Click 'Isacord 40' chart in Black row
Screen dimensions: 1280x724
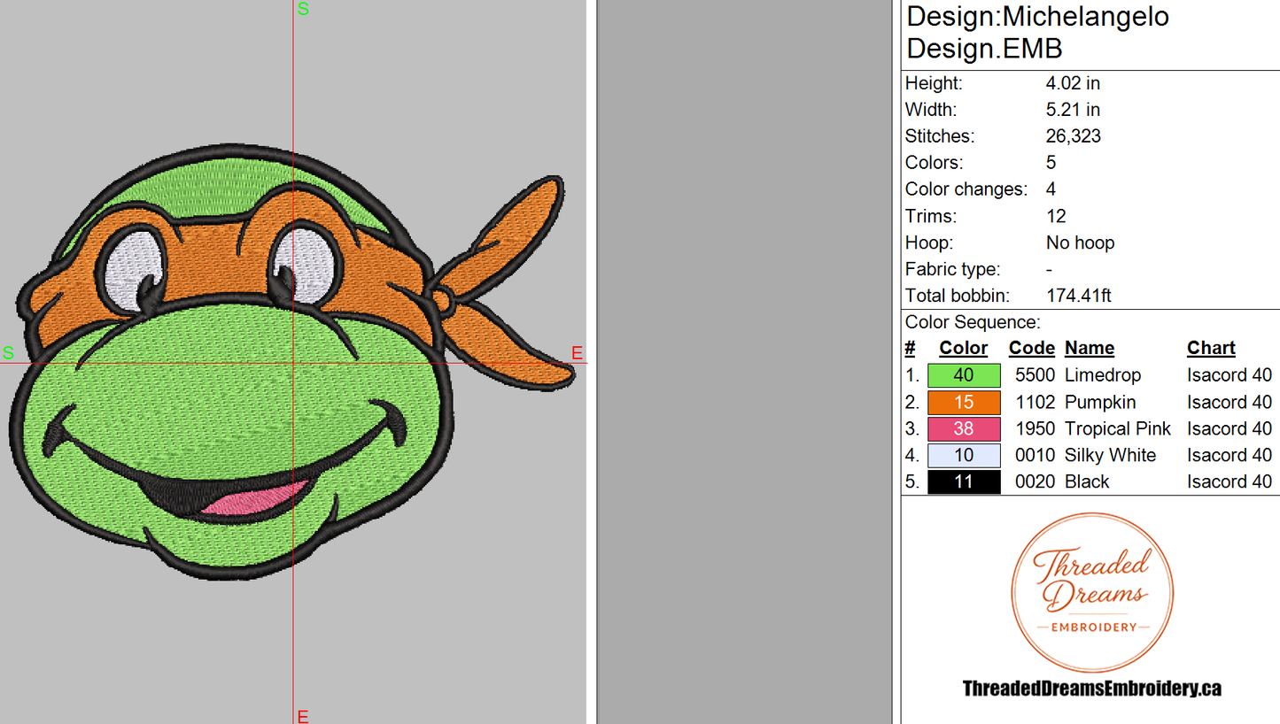1230,481
